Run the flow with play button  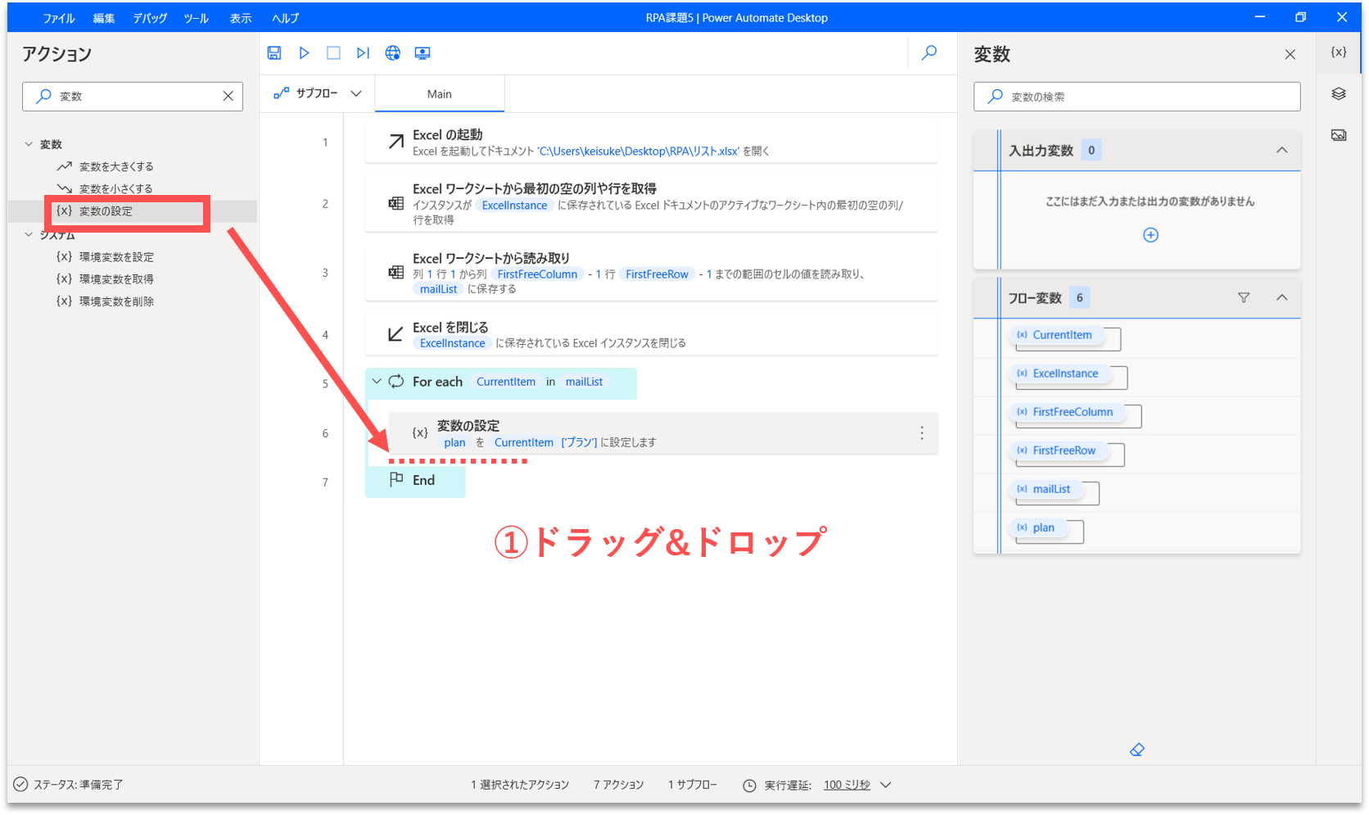click(304, 53)
